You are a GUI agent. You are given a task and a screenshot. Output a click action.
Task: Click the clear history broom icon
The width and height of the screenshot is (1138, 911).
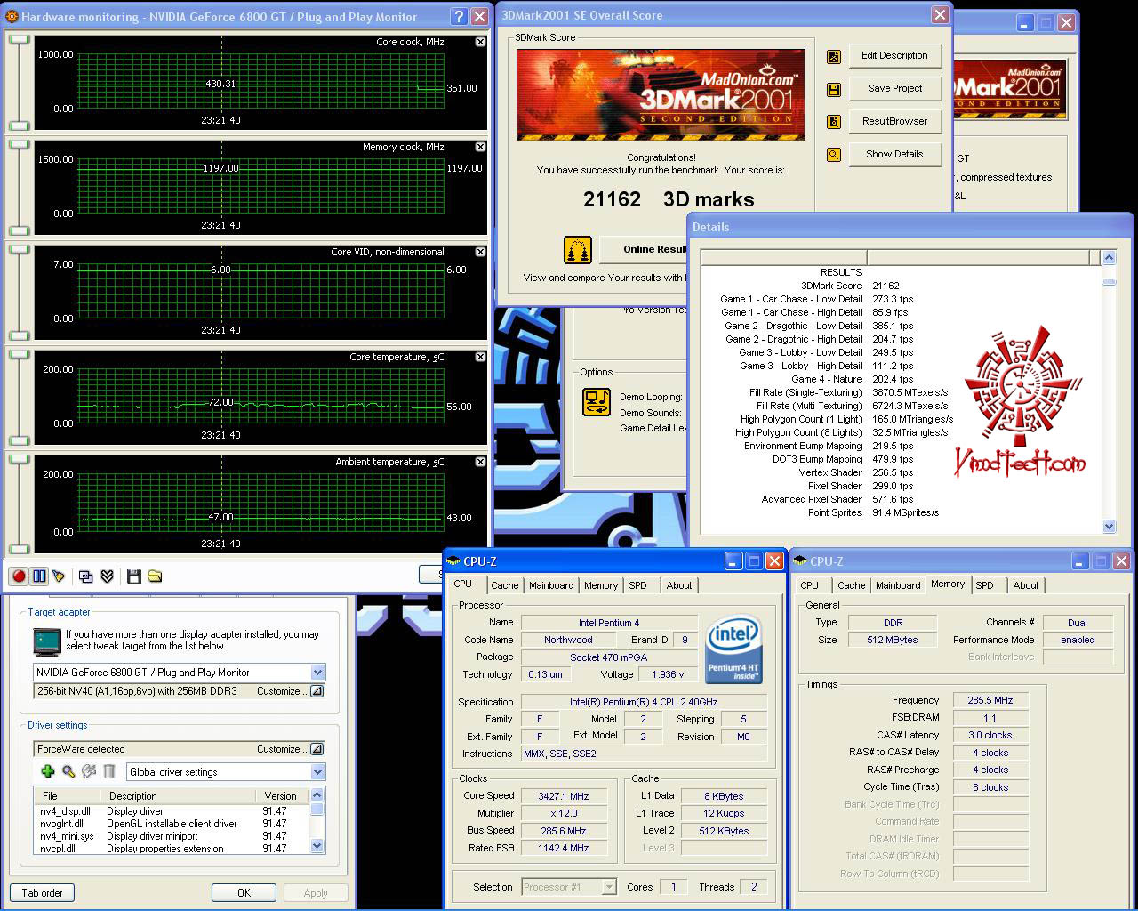[60, 576]
